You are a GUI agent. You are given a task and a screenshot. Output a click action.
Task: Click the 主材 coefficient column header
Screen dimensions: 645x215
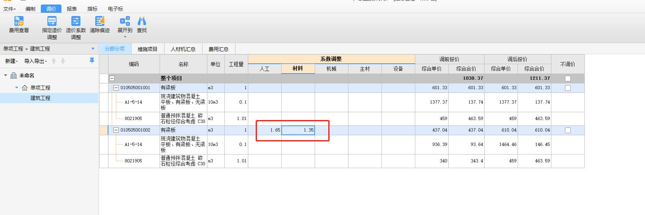click(x=365, y=69)
